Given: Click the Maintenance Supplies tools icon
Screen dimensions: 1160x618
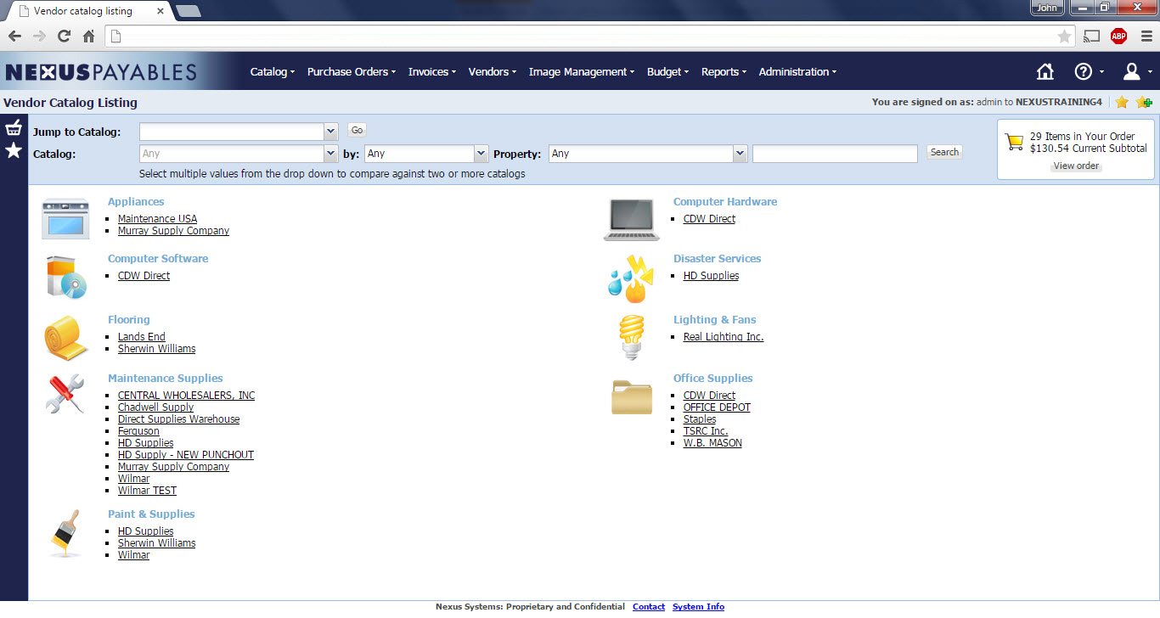Looking at the screenshot, I should 65,395.
